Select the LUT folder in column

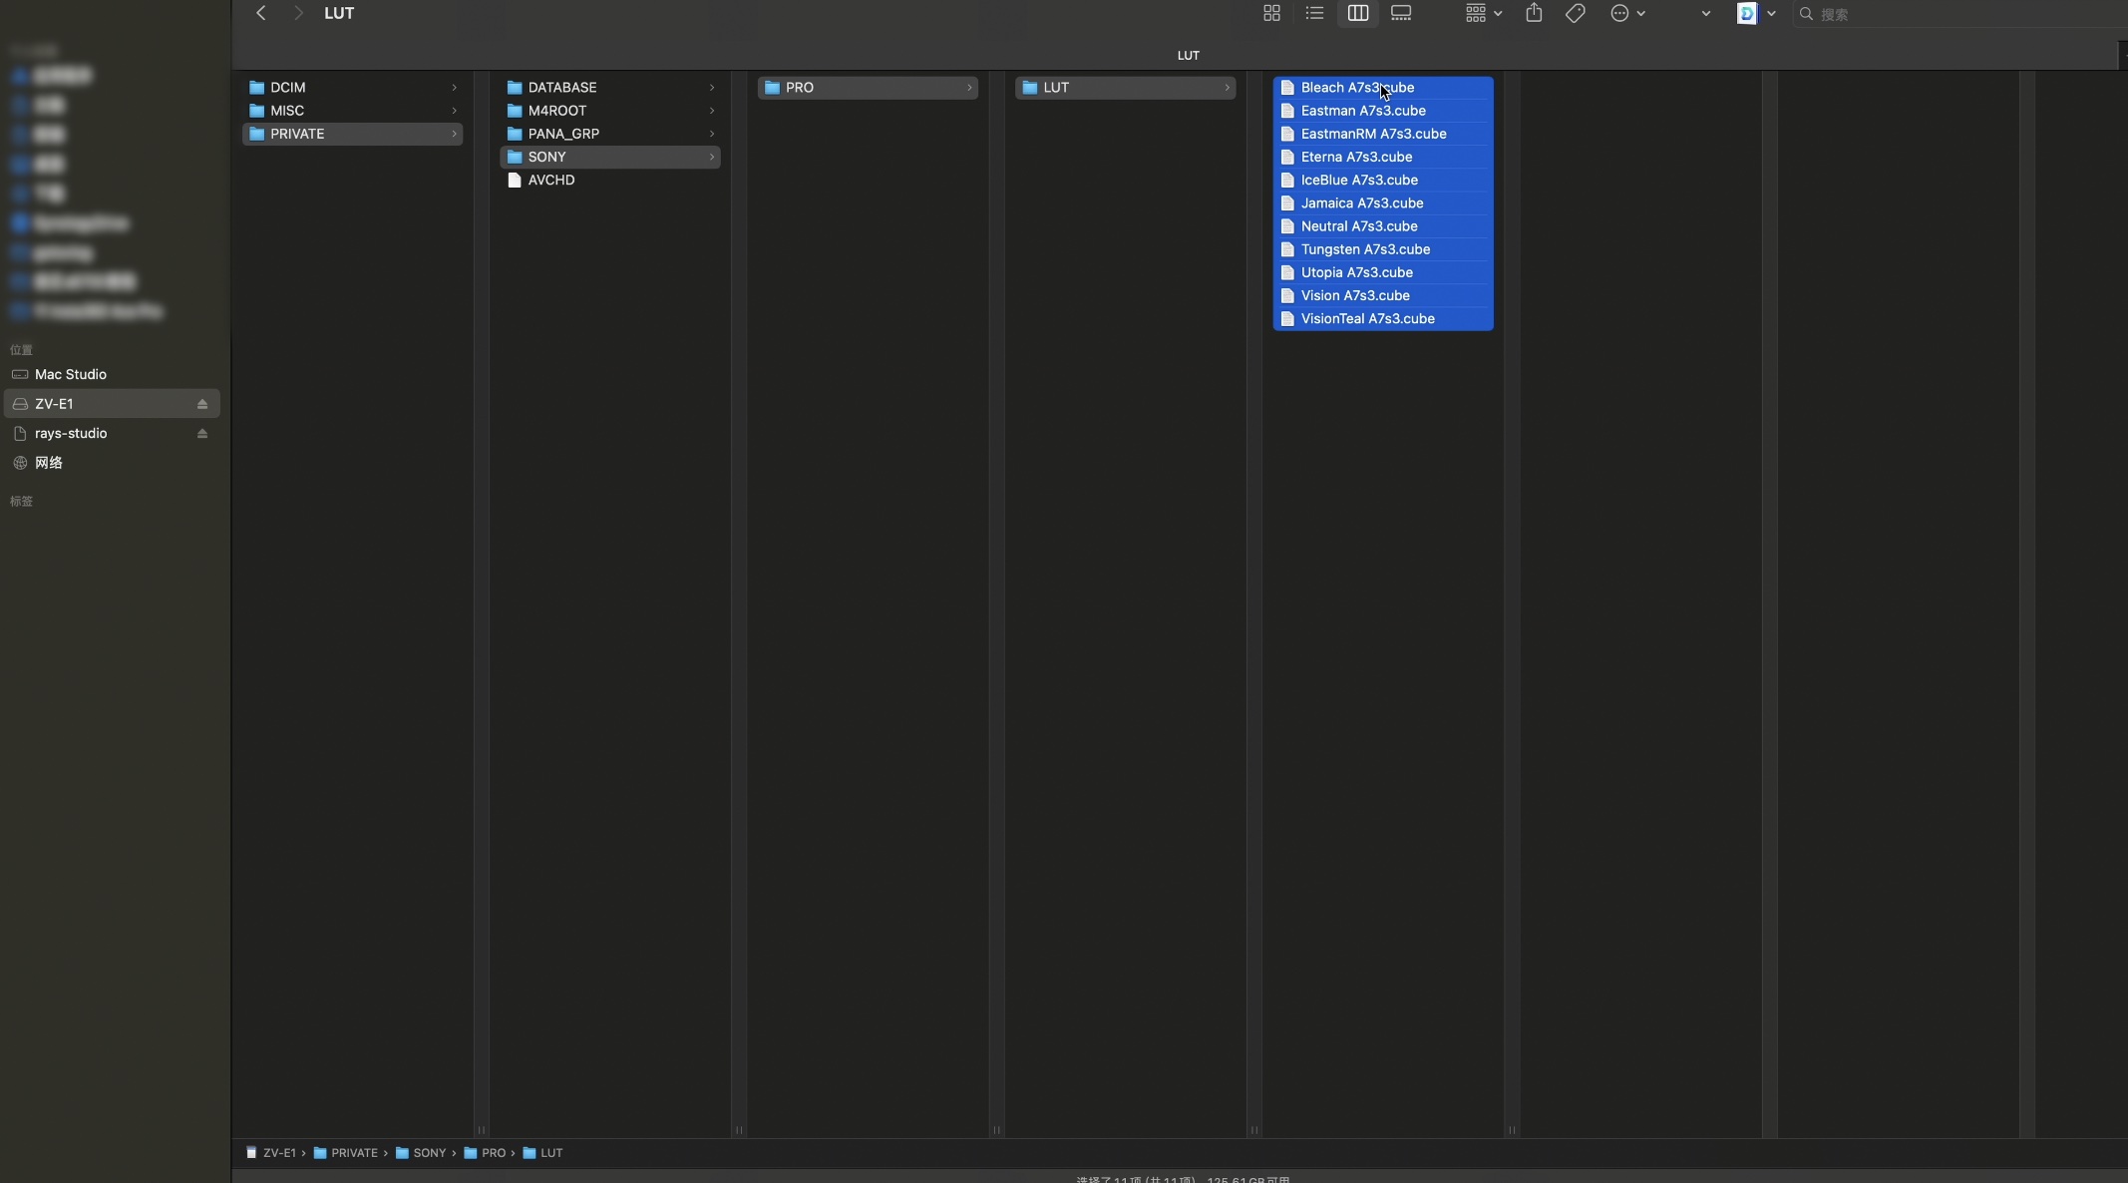[x=1126, y=88]
